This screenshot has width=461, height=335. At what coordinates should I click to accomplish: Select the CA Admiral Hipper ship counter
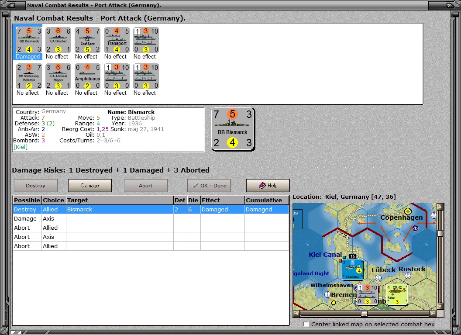click(58, 76)
